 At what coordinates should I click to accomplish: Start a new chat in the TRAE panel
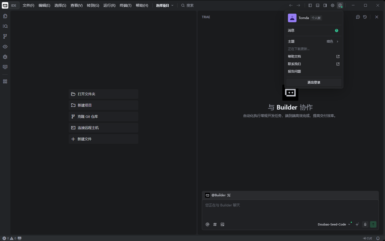click(358, 17)
